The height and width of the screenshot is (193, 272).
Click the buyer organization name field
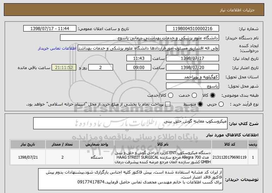(140, 38)
